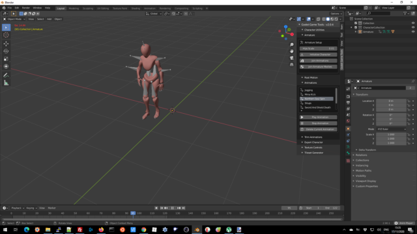Screen dimensions: 417x234
Task: Switch viewport to Wireframe shading
Action: [x=323, y=19]
